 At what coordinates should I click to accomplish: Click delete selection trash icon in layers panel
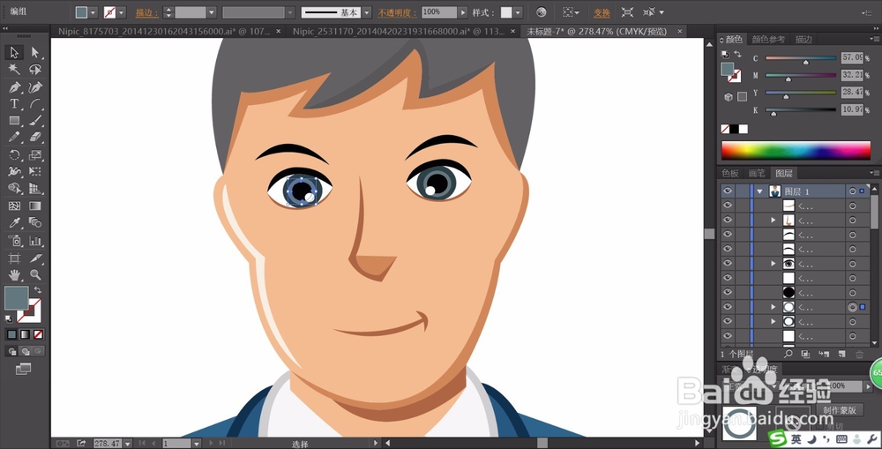click(859, 354)
